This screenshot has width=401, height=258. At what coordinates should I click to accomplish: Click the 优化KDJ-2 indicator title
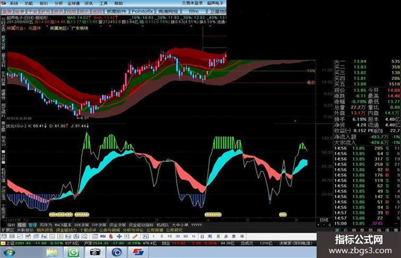17,126
